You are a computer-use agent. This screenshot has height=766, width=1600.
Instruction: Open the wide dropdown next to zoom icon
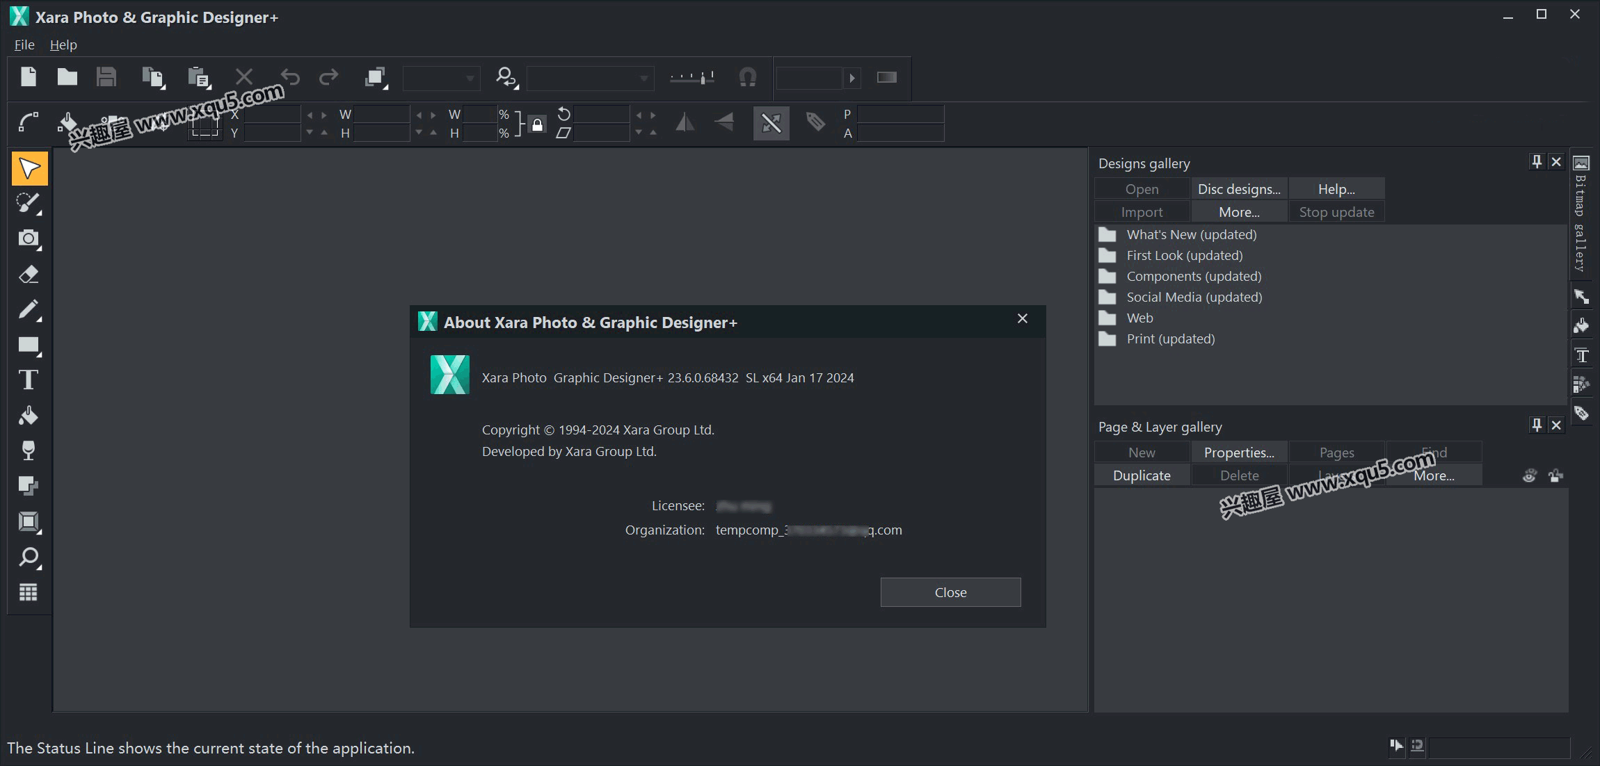pos(591,78)
